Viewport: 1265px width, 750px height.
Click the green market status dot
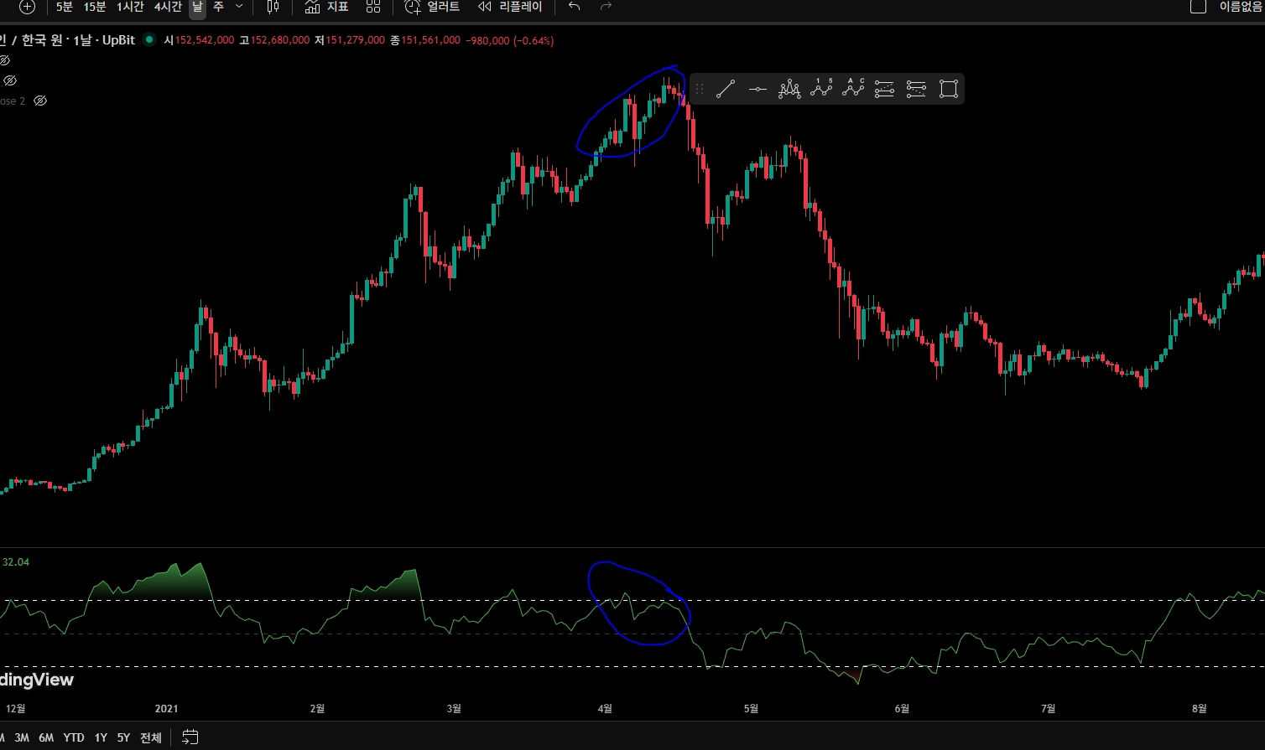click(x=149, y=39)
